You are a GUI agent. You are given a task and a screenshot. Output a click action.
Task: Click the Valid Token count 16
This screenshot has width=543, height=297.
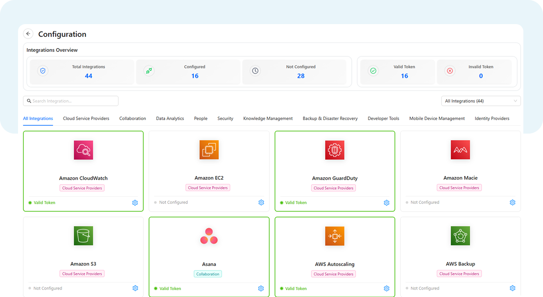(405, 76)
